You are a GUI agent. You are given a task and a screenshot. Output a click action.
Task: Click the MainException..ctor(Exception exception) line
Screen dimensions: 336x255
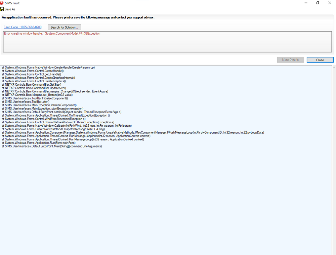tap(43, 109)
